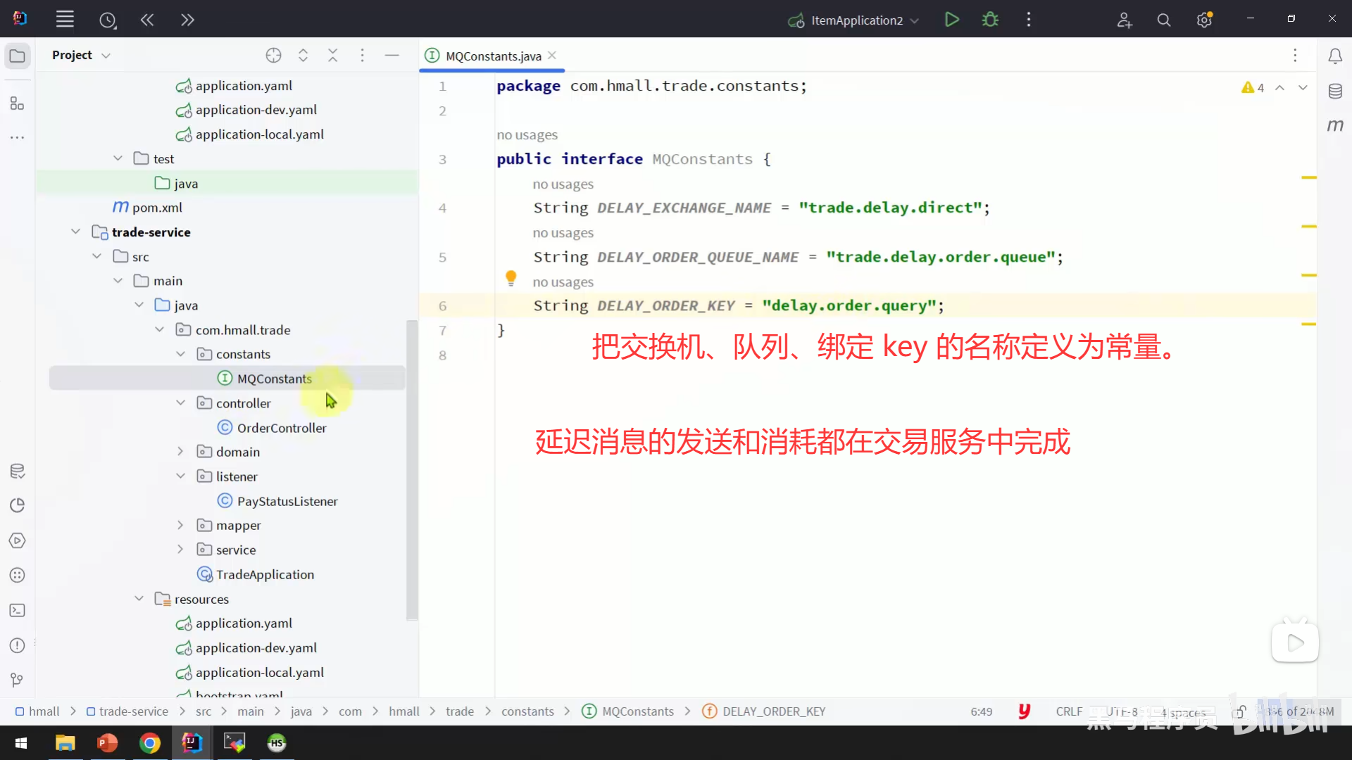Toggle the Project tool window sidebar button
The image size is (1352, 760).
[18, 56]
